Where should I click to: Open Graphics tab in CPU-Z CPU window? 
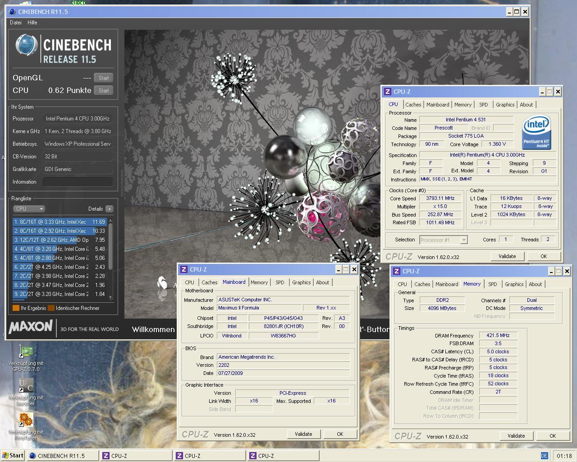point(505,105)
